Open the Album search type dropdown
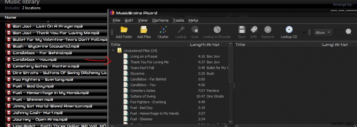This screenshot has height=127, width=357. 323,32
